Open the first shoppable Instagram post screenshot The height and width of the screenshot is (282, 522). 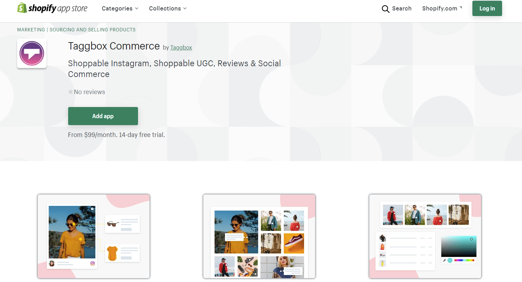tap(94, 236)
